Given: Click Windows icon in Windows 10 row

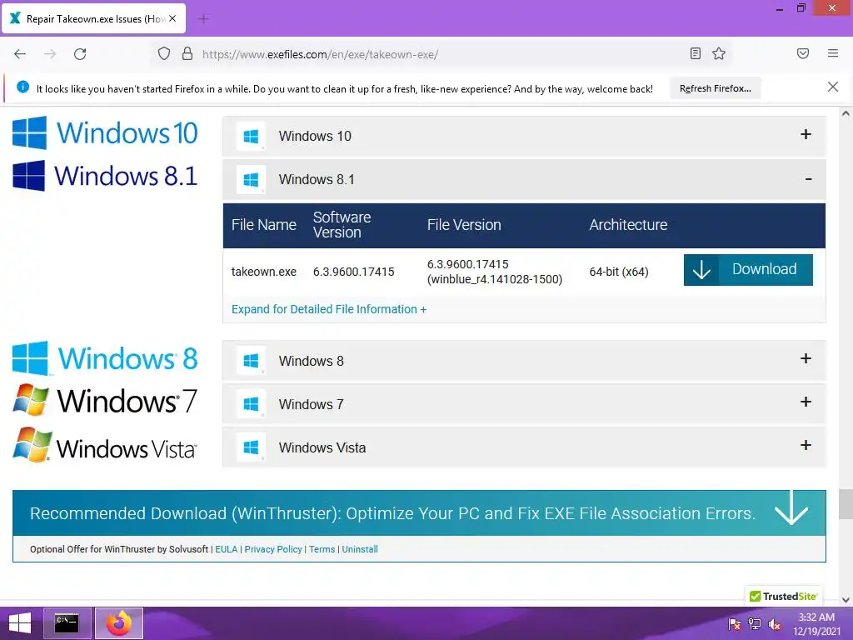Looking at the screenshot, I should coord(251,136).
